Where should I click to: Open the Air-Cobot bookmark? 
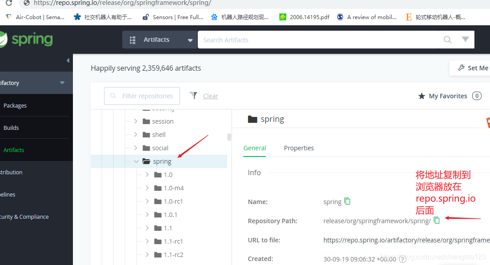tap(35, 17)
